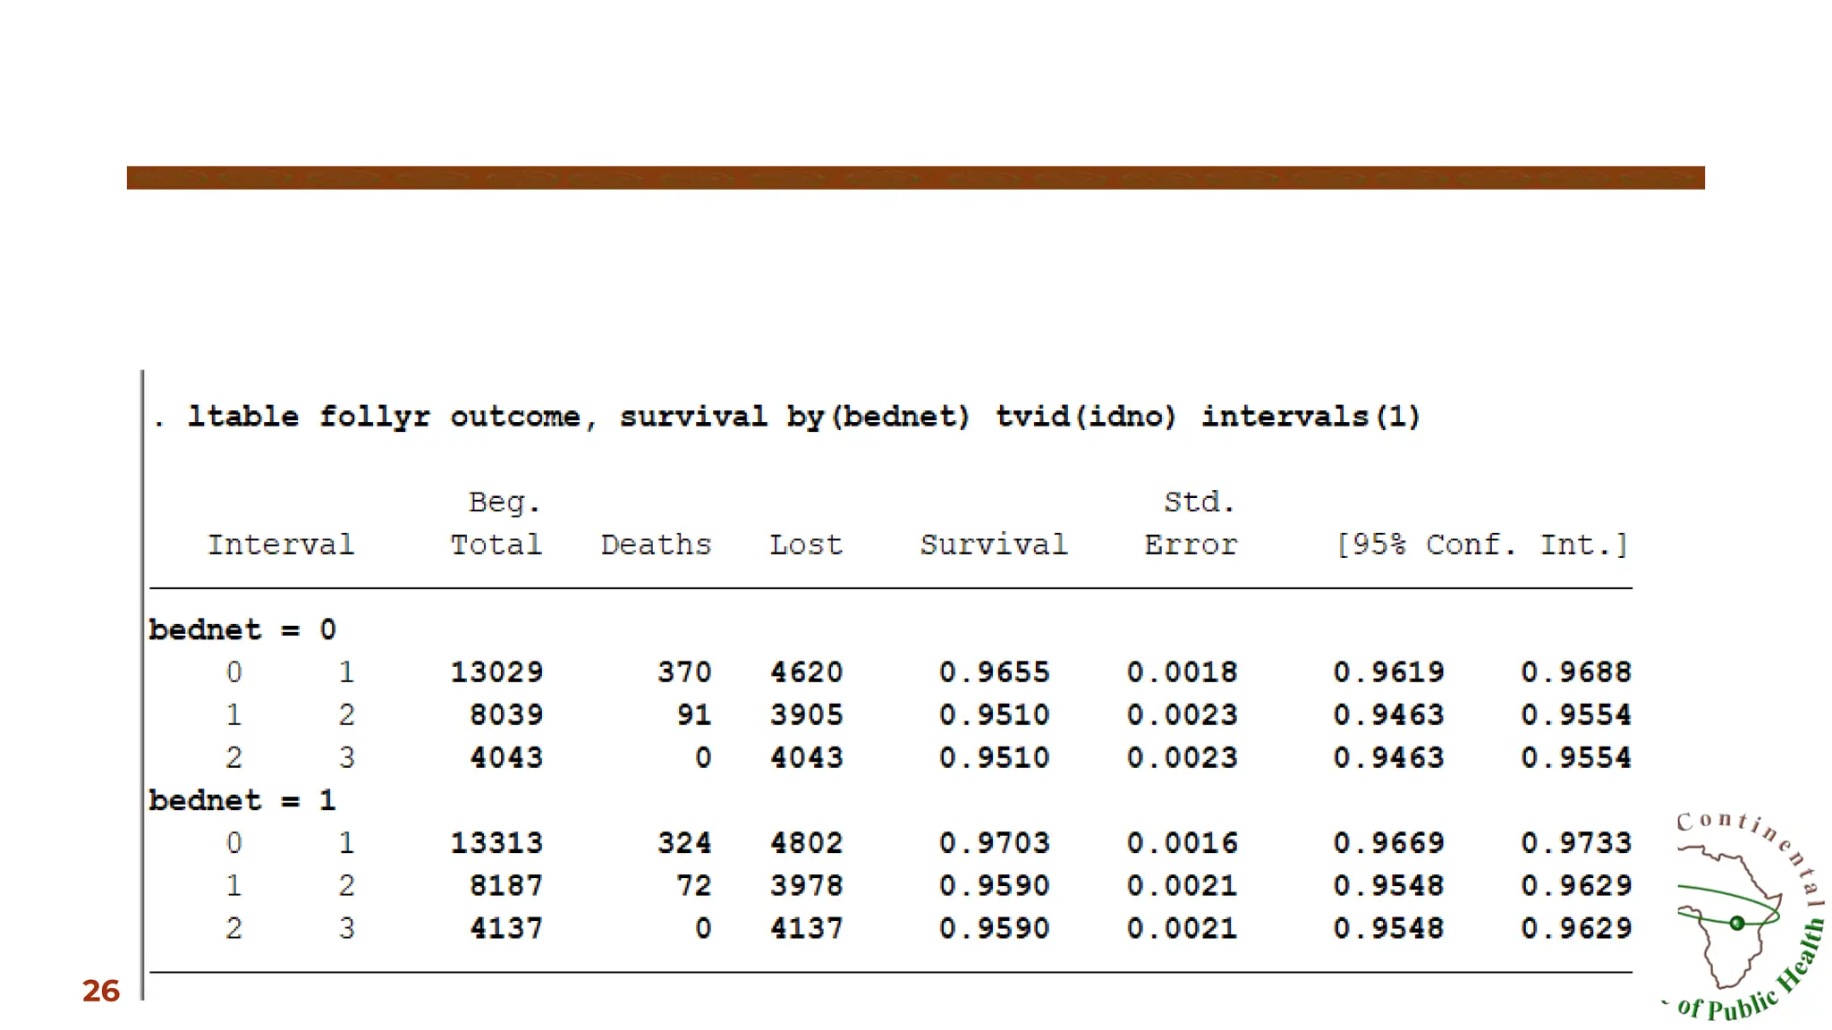Click the 0.9703 survival value
Image resolution: width=1832 pixels, height=1030 pixels.
pos(994,843)
